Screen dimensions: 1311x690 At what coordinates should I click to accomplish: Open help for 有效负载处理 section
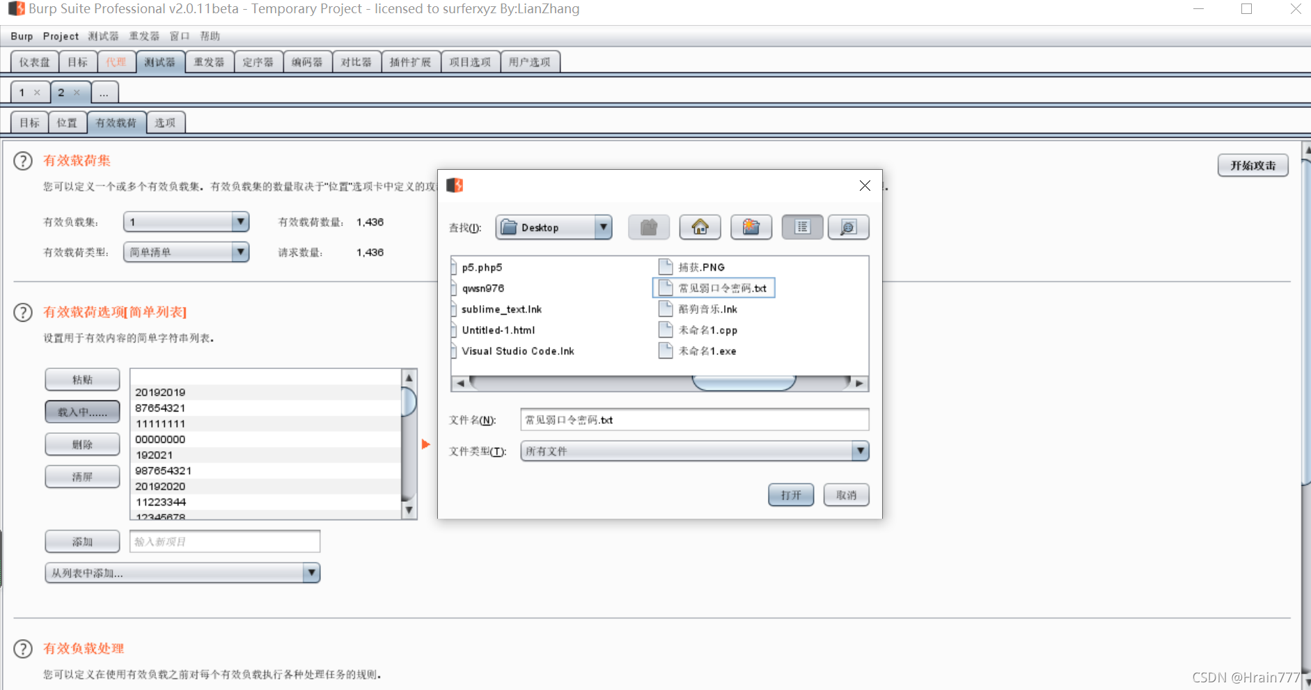tap(23, 649)
